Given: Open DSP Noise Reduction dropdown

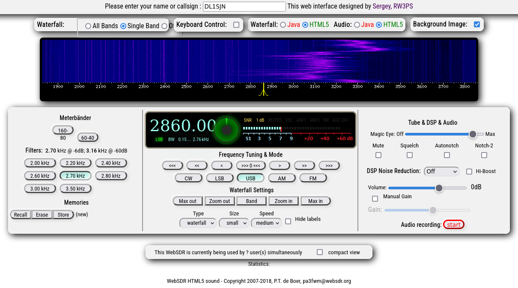Looking at the screenshot, I should point(441,171).
